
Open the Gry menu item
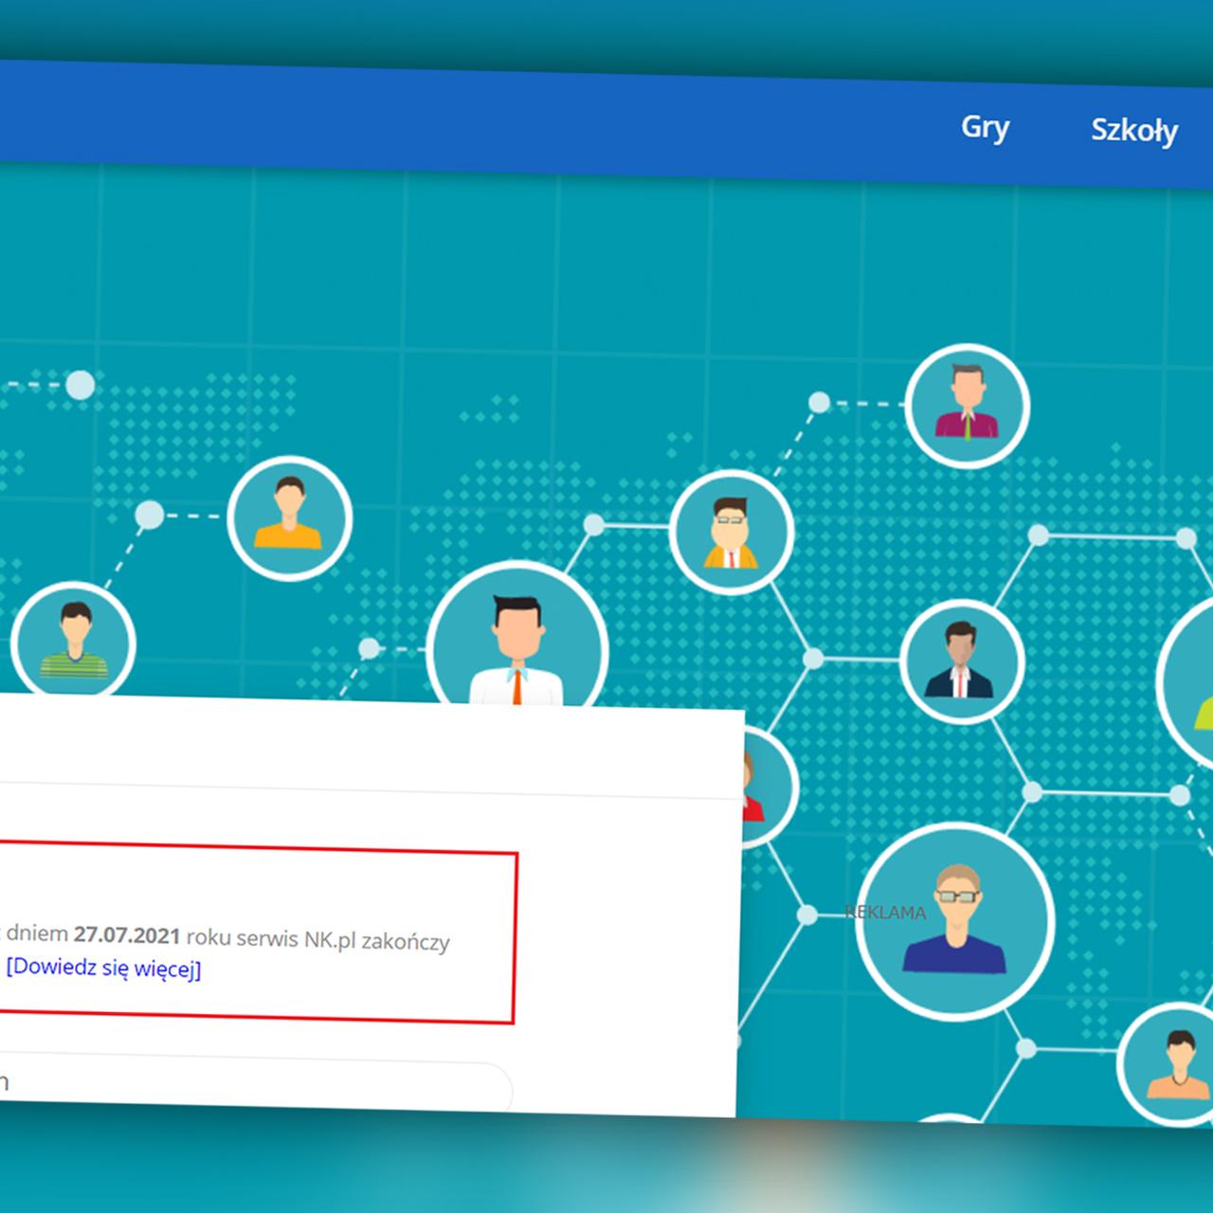[x=985, y=128]
